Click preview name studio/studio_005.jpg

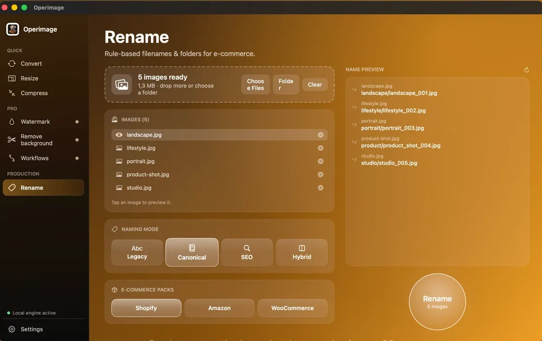pos(389,163)
